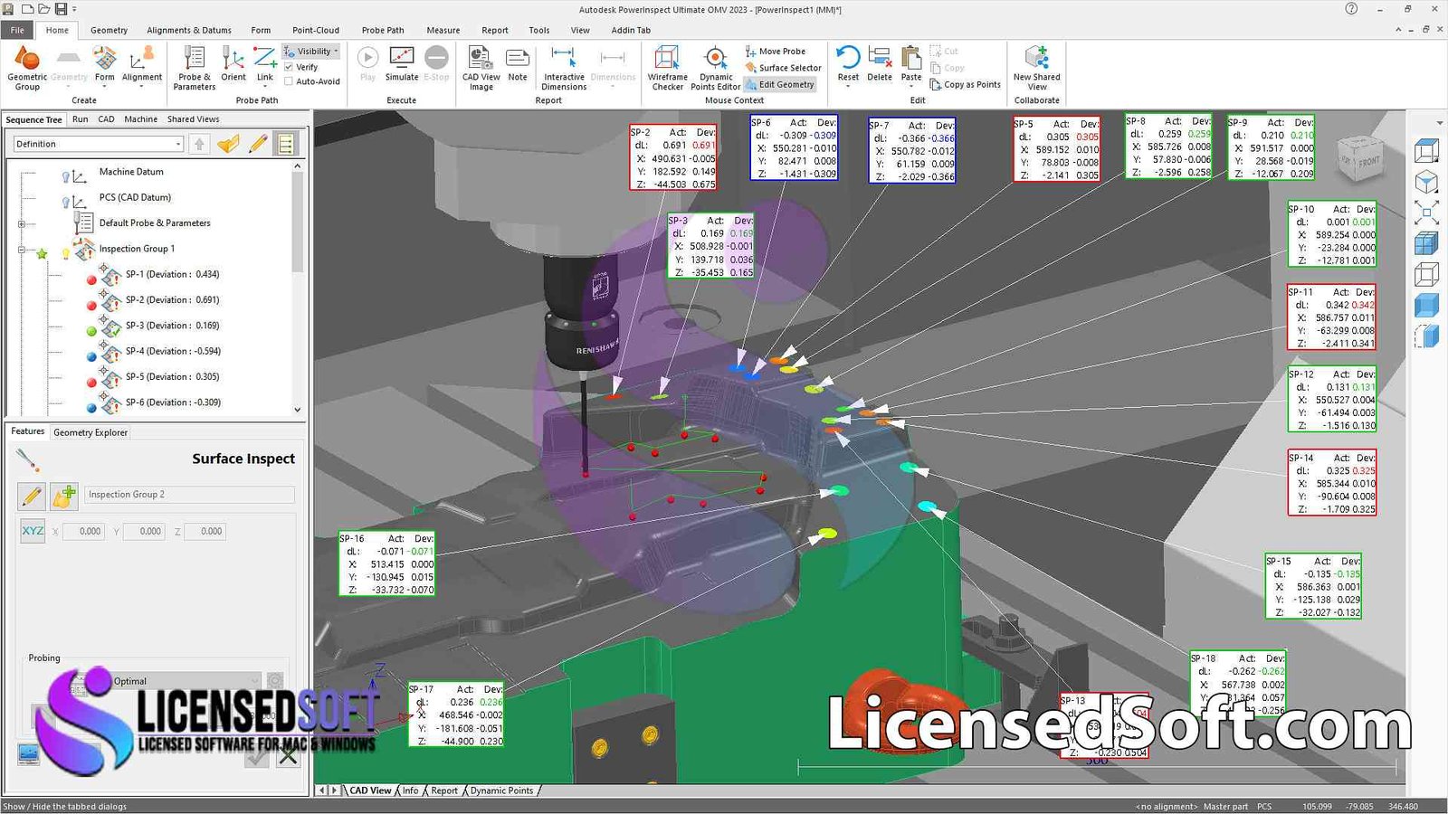
Task: Select the SP-3 (Deviation : 0.169) tree item
Action: [x=172, y=326]
